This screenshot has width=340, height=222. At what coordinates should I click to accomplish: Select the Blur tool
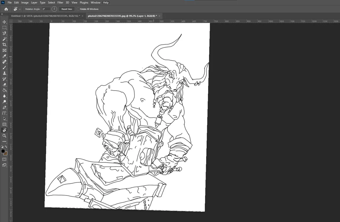pos(4,96)
